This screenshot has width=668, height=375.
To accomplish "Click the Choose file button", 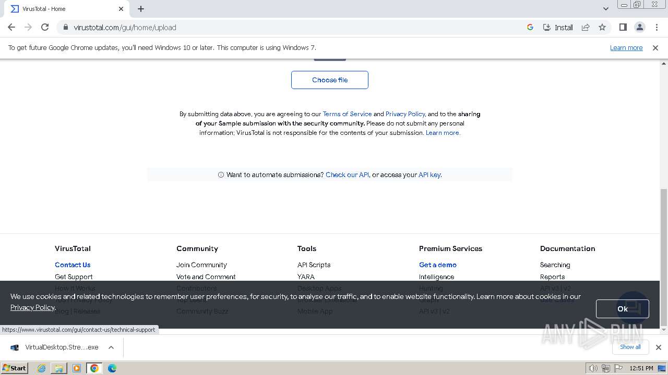I will 330,80.
